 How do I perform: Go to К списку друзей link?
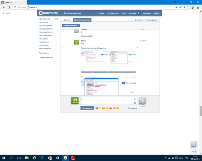(x=153, y=20)
